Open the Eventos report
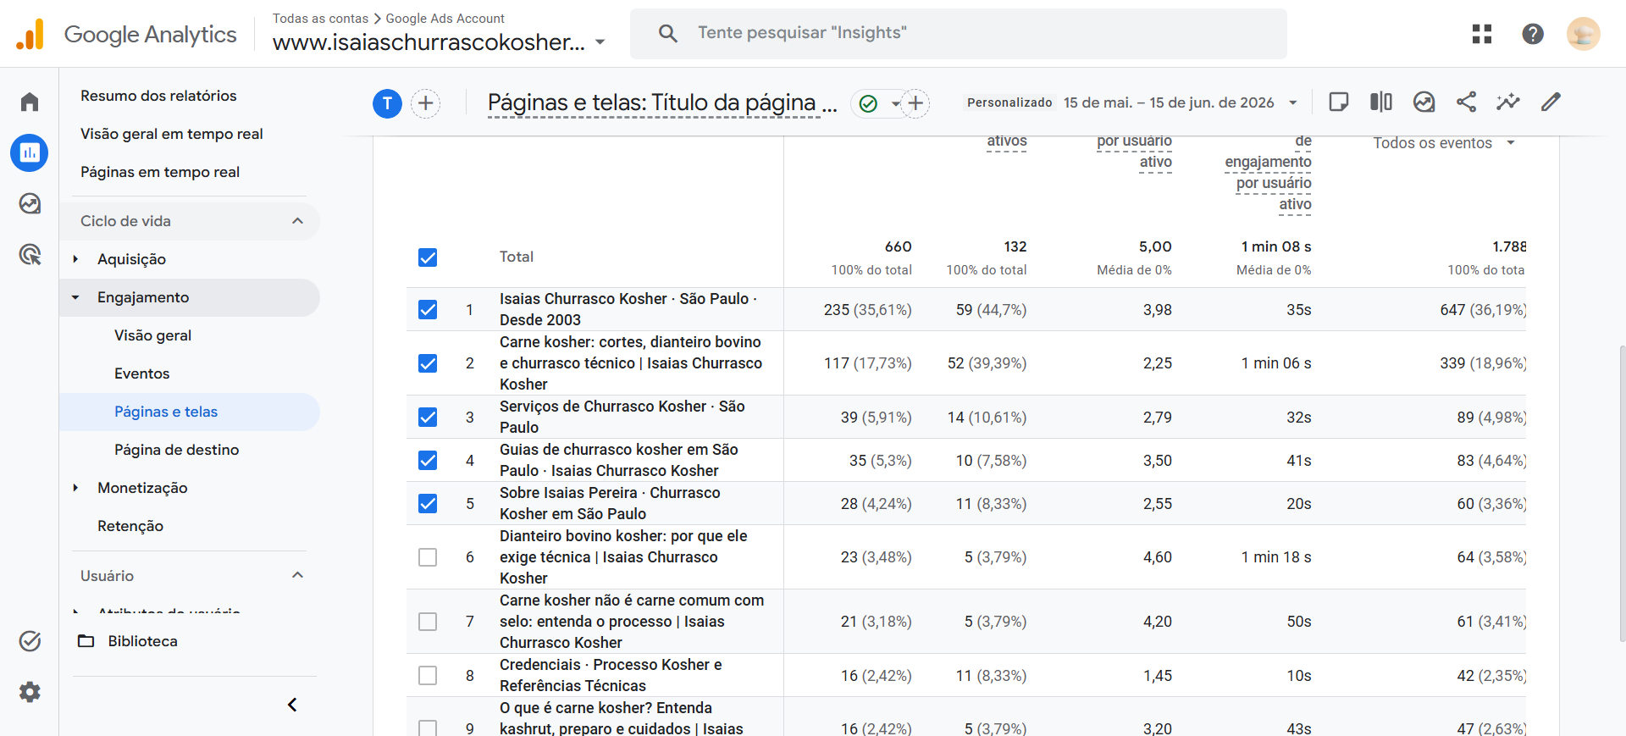 (142, 374)
